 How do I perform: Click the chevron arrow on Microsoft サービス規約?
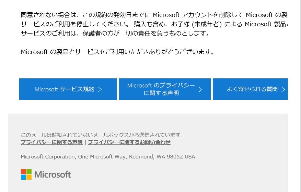100,89
